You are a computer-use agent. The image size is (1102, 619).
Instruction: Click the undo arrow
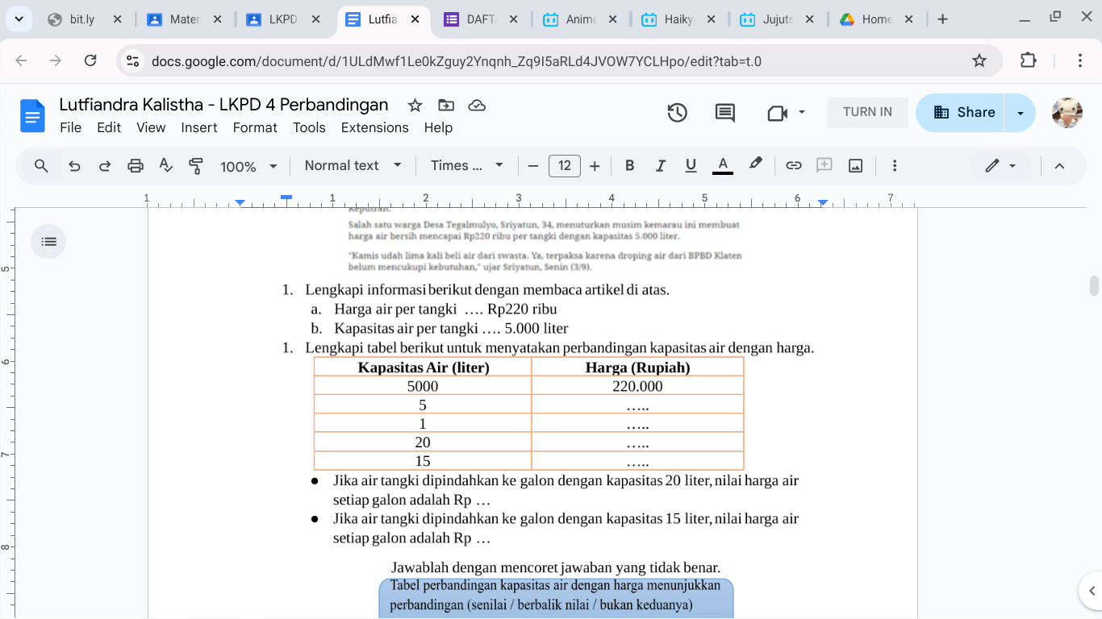[x=74, y=166]
